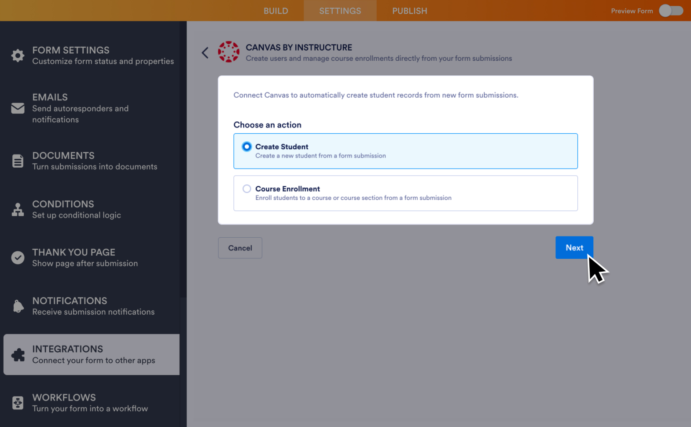Click the CANVAS BY INSTRUCTURE heading
The width and height of the screenshot is (691, 427).
299,48
